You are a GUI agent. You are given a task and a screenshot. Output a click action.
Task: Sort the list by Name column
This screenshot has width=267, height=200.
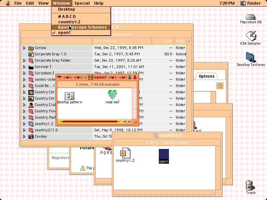pos(57,41)
